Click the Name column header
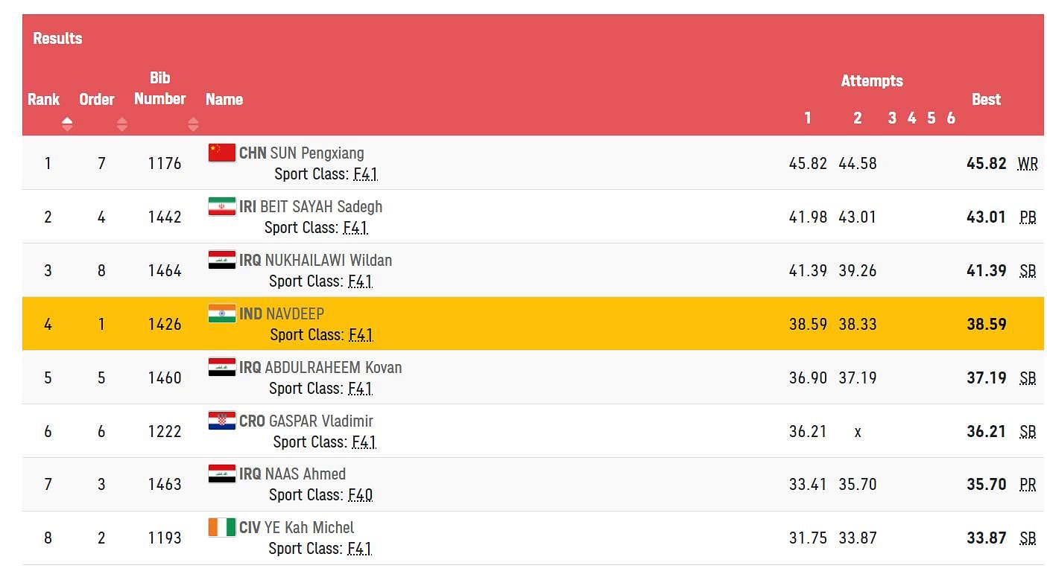 click(224, 99)
